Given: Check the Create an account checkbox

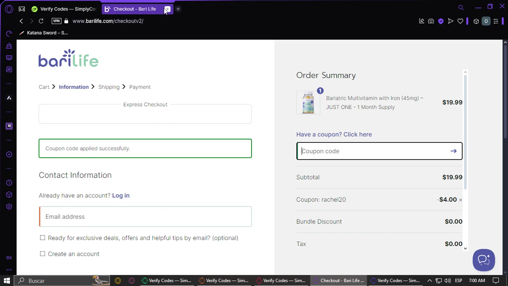Looking at the screenshot, I should (x=42, y=254).
